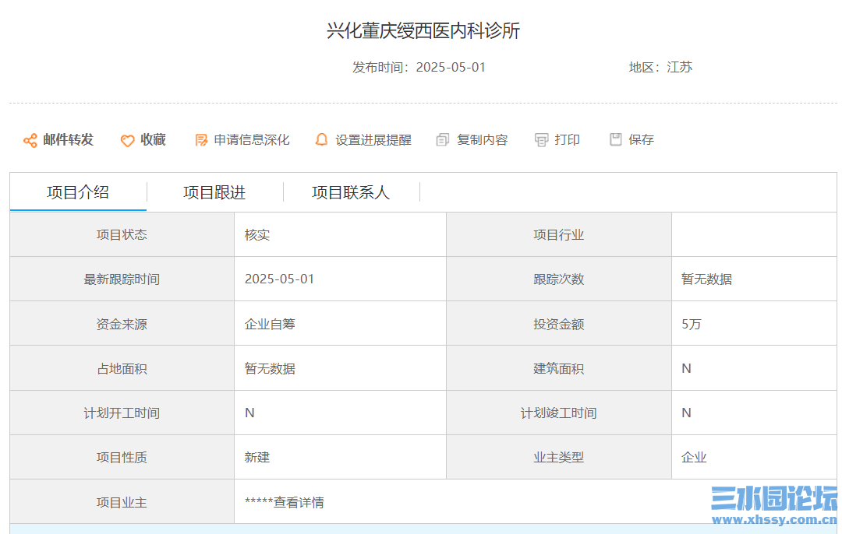Click the 计划竣工时间 label cell
The width and height of the screenshot is (842, 534).
[559, 413]
